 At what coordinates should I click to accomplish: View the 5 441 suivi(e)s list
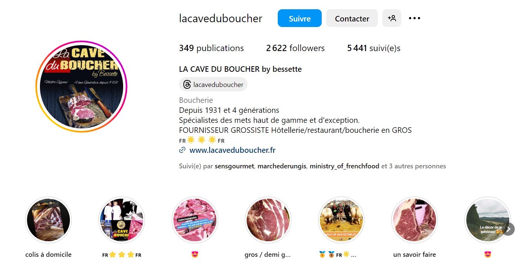[374, 48]
